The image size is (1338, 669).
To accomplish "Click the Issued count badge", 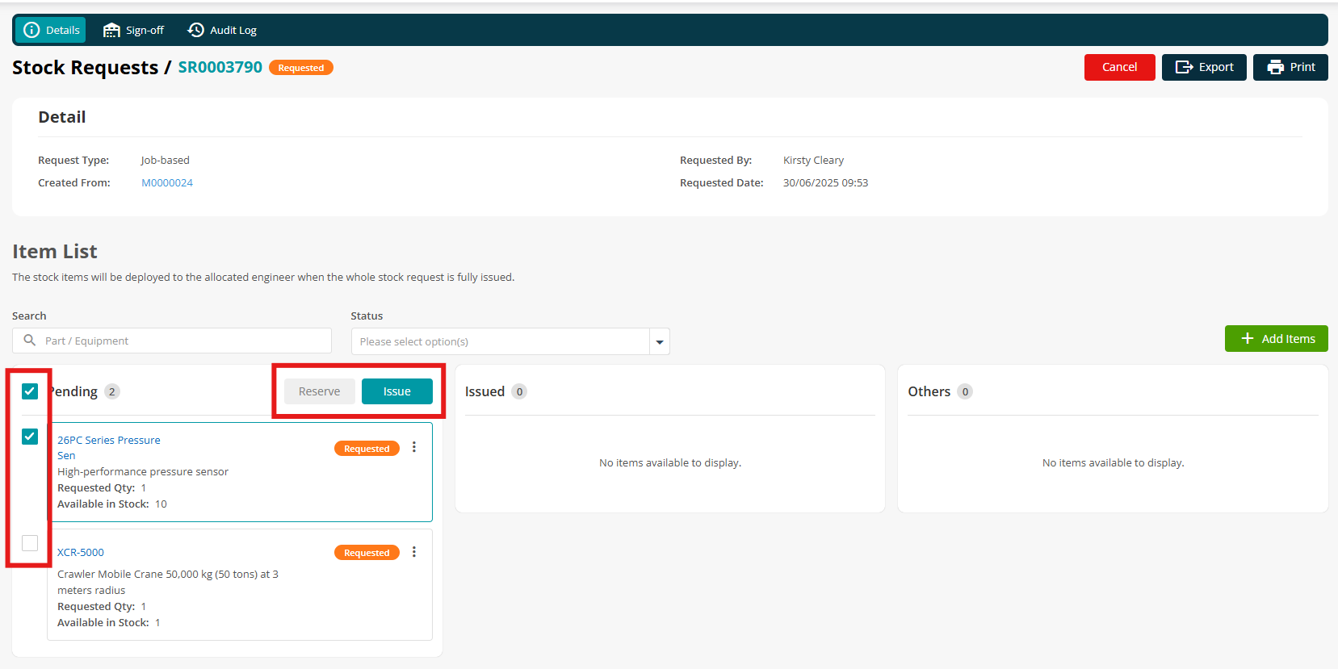I will [x=519, y=391].
